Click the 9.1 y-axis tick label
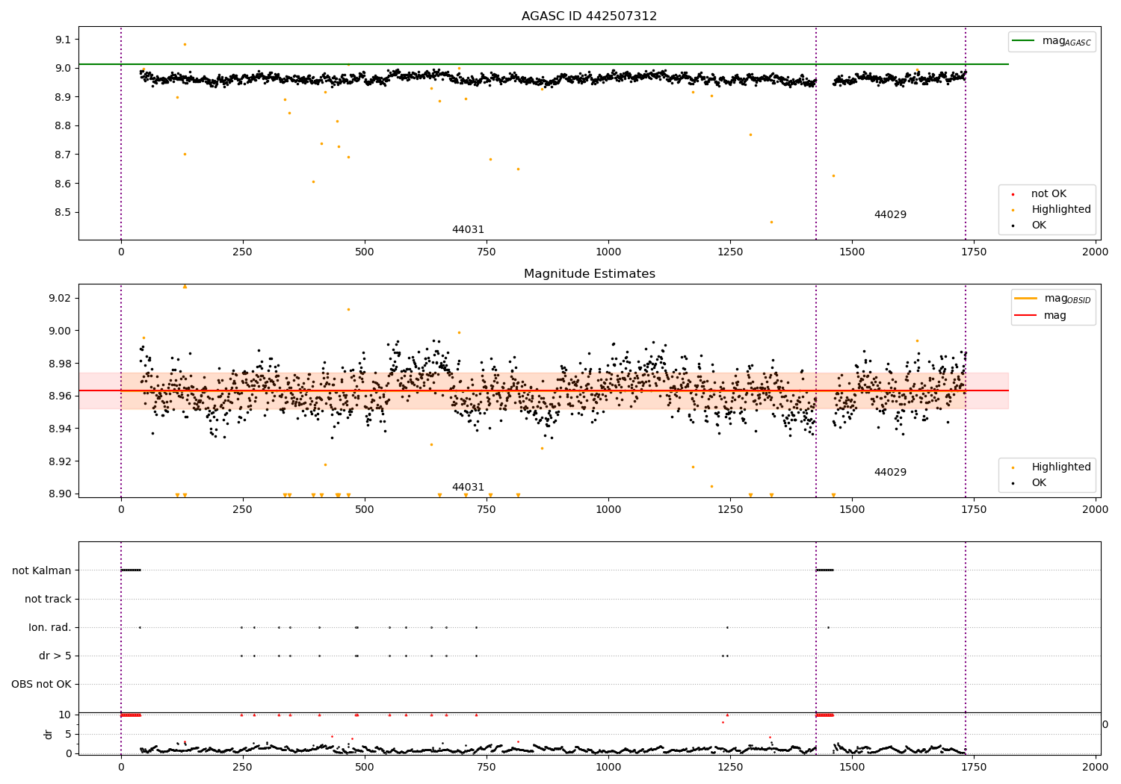Image resolution: width=1121 pixels, height=784 pixels. pyautogui.click(x=63, y=40)
